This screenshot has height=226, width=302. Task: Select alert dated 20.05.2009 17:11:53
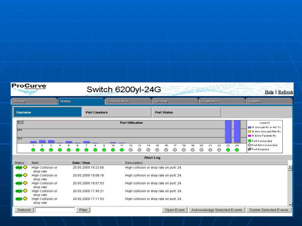coord(150,201)
